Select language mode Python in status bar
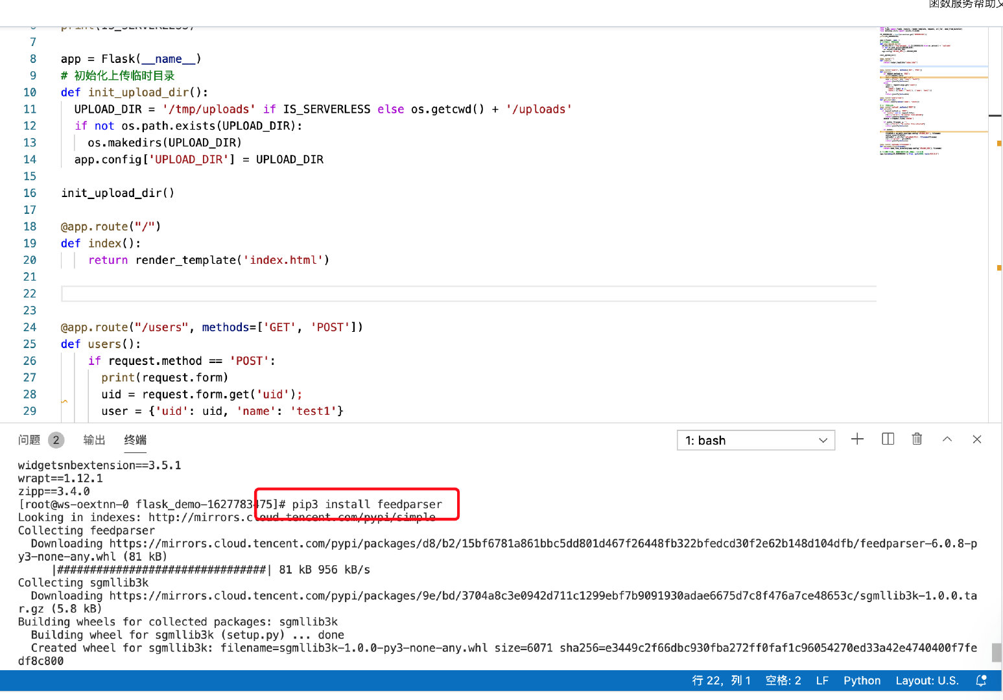The image size is (1003, 700). (x=862, y=681)
